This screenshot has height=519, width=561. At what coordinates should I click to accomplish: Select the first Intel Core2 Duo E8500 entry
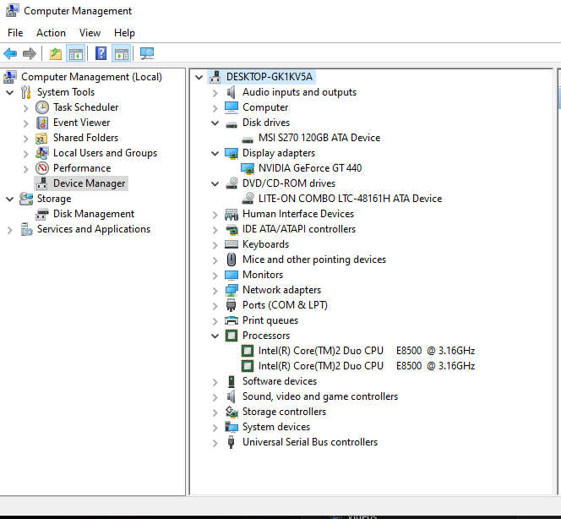(367, 351)
